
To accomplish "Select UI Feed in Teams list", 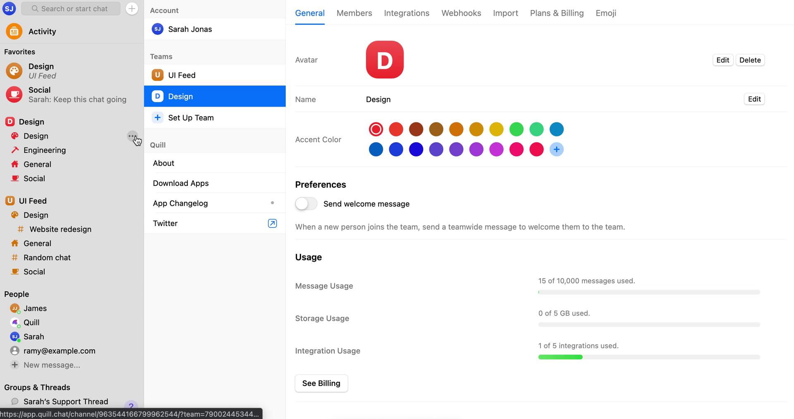I will click(x=215, y=75).
